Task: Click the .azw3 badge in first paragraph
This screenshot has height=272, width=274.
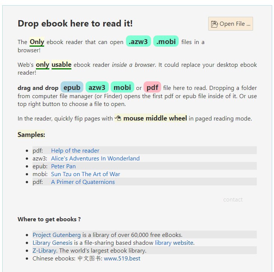Action: coord(138,41)
